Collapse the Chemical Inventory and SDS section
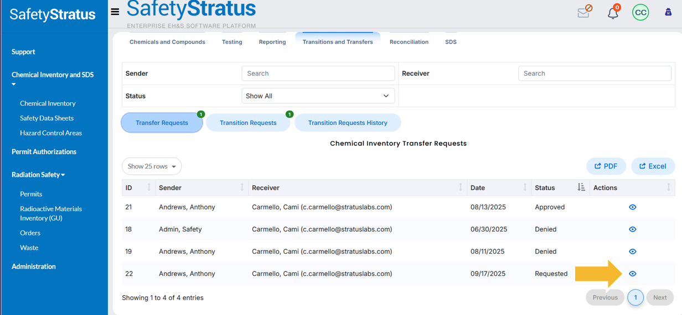 point(53,78)
